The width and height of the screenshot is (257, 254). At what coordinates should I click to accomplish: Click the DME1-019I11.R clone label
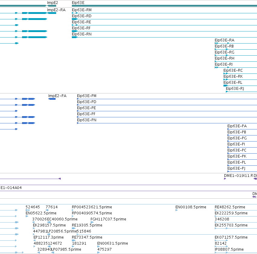point(239,176)
